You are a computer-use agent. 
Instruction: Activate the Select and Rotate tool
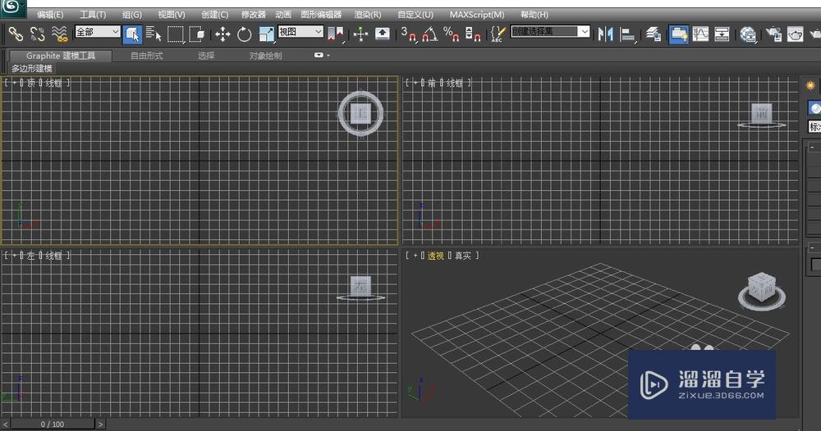pos(245,34)
